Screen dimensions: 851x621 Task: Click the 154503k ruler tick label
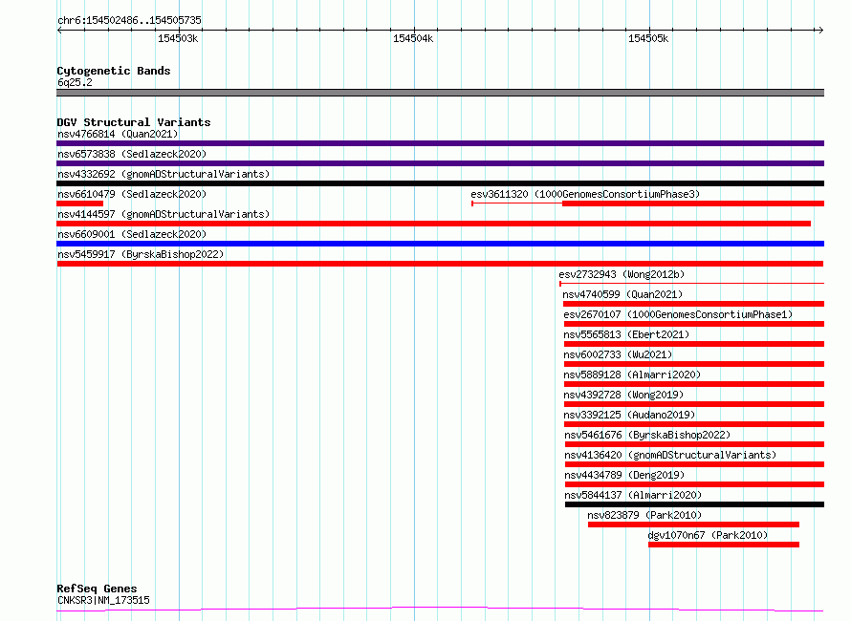click(178, 38)
